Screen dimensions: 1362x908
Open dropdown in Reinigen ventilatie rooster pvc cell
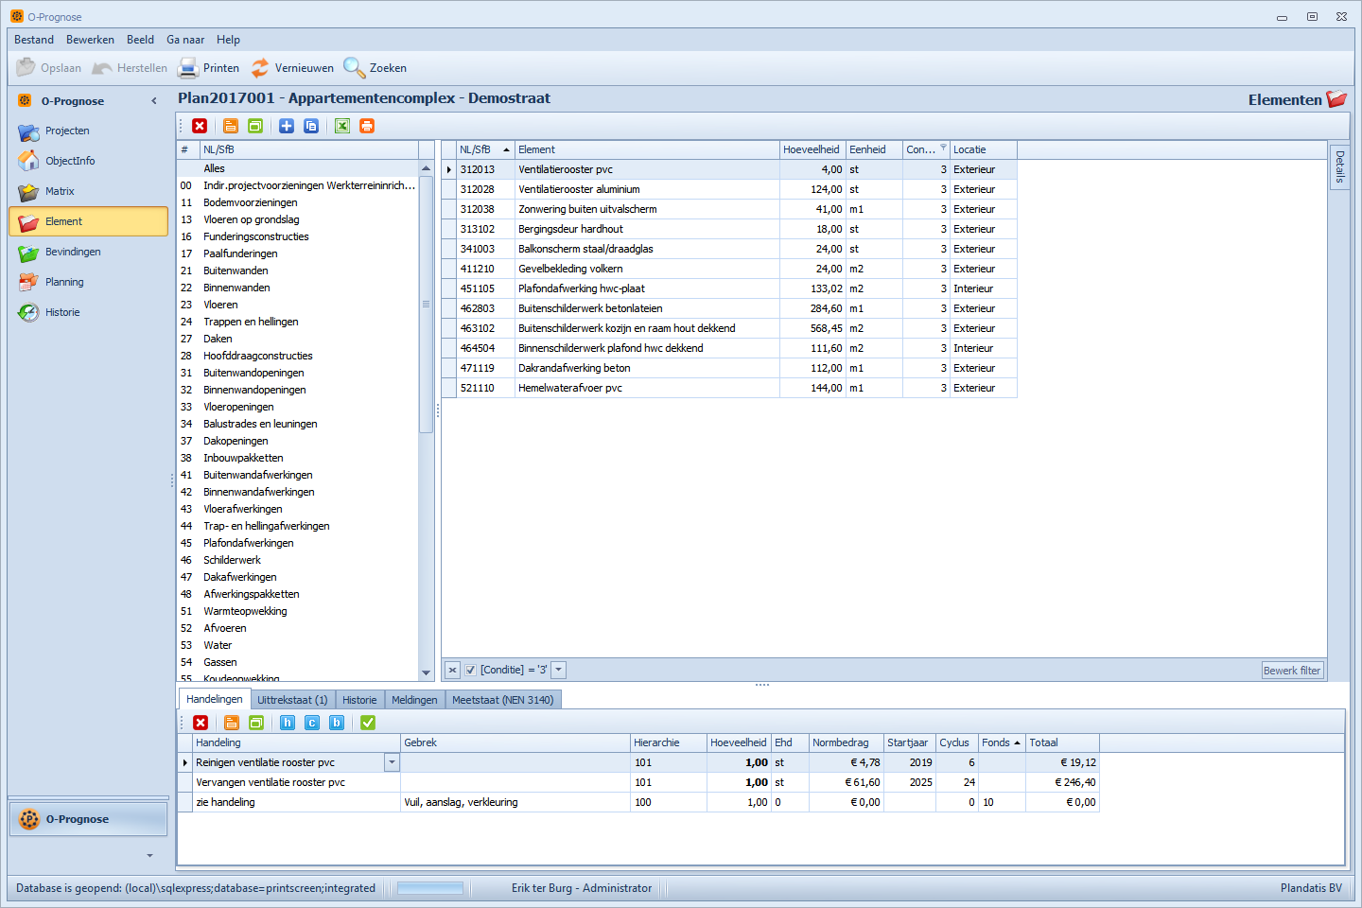(392, 762)
